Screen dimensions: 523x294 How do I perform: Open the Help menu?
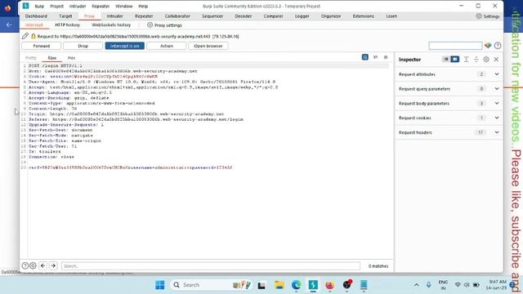[x=143, y=6]
